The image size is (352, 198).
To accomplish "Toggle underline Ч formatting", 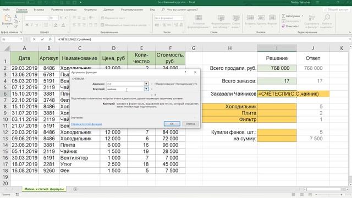I will point(37,25).
